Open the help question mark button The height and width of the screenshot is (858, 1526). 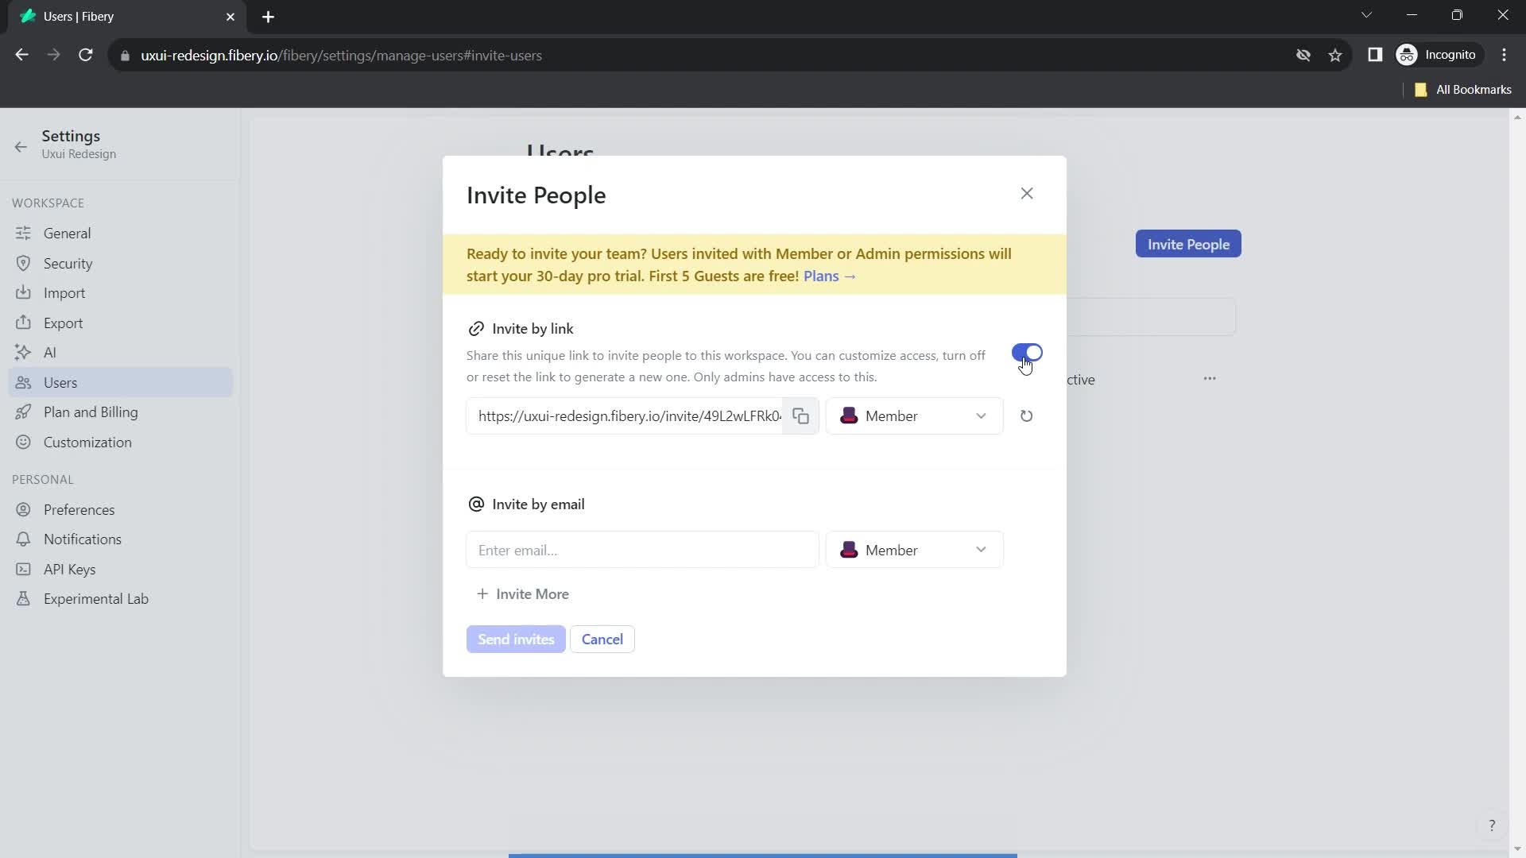point(1492,825)
